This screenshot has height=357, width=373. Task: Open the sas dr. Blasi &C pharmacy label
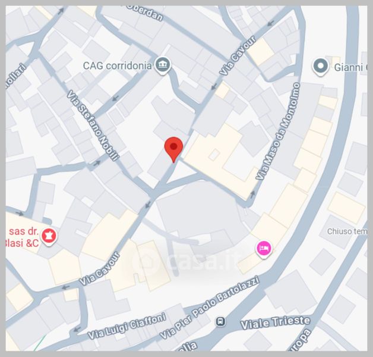click(23, 237)
